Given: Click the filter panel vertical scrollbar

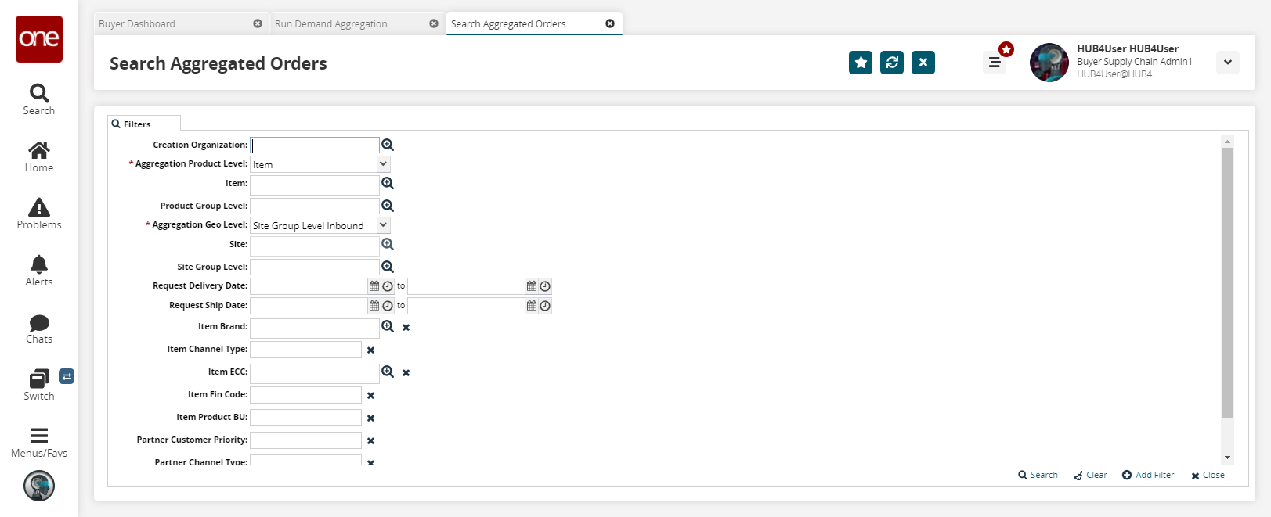Looking at the screenshot, I should click(x=1227, y=282).
